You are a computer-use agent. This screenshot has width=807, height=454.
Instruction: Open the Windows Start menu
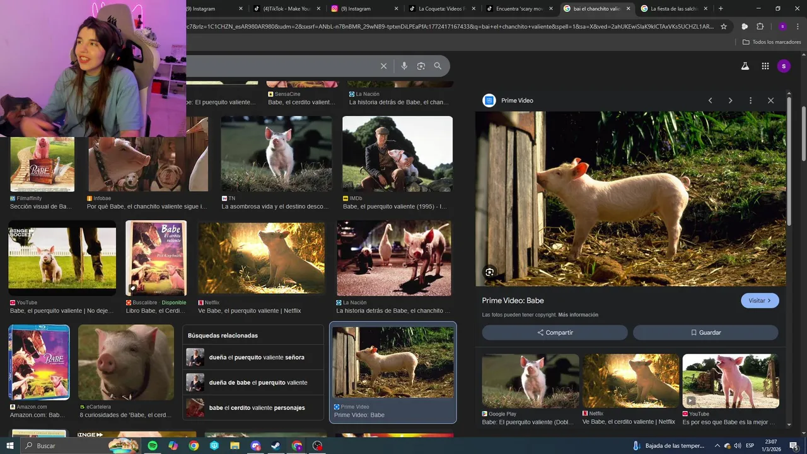click(x=11, y=446)
